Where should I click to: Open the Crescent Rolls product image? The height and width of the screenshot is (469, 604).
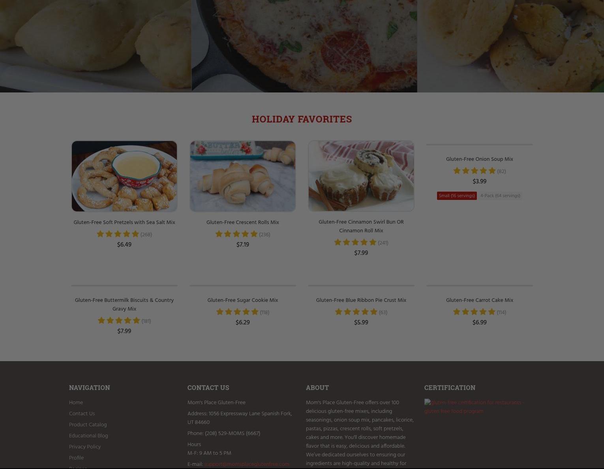[243, 176]
